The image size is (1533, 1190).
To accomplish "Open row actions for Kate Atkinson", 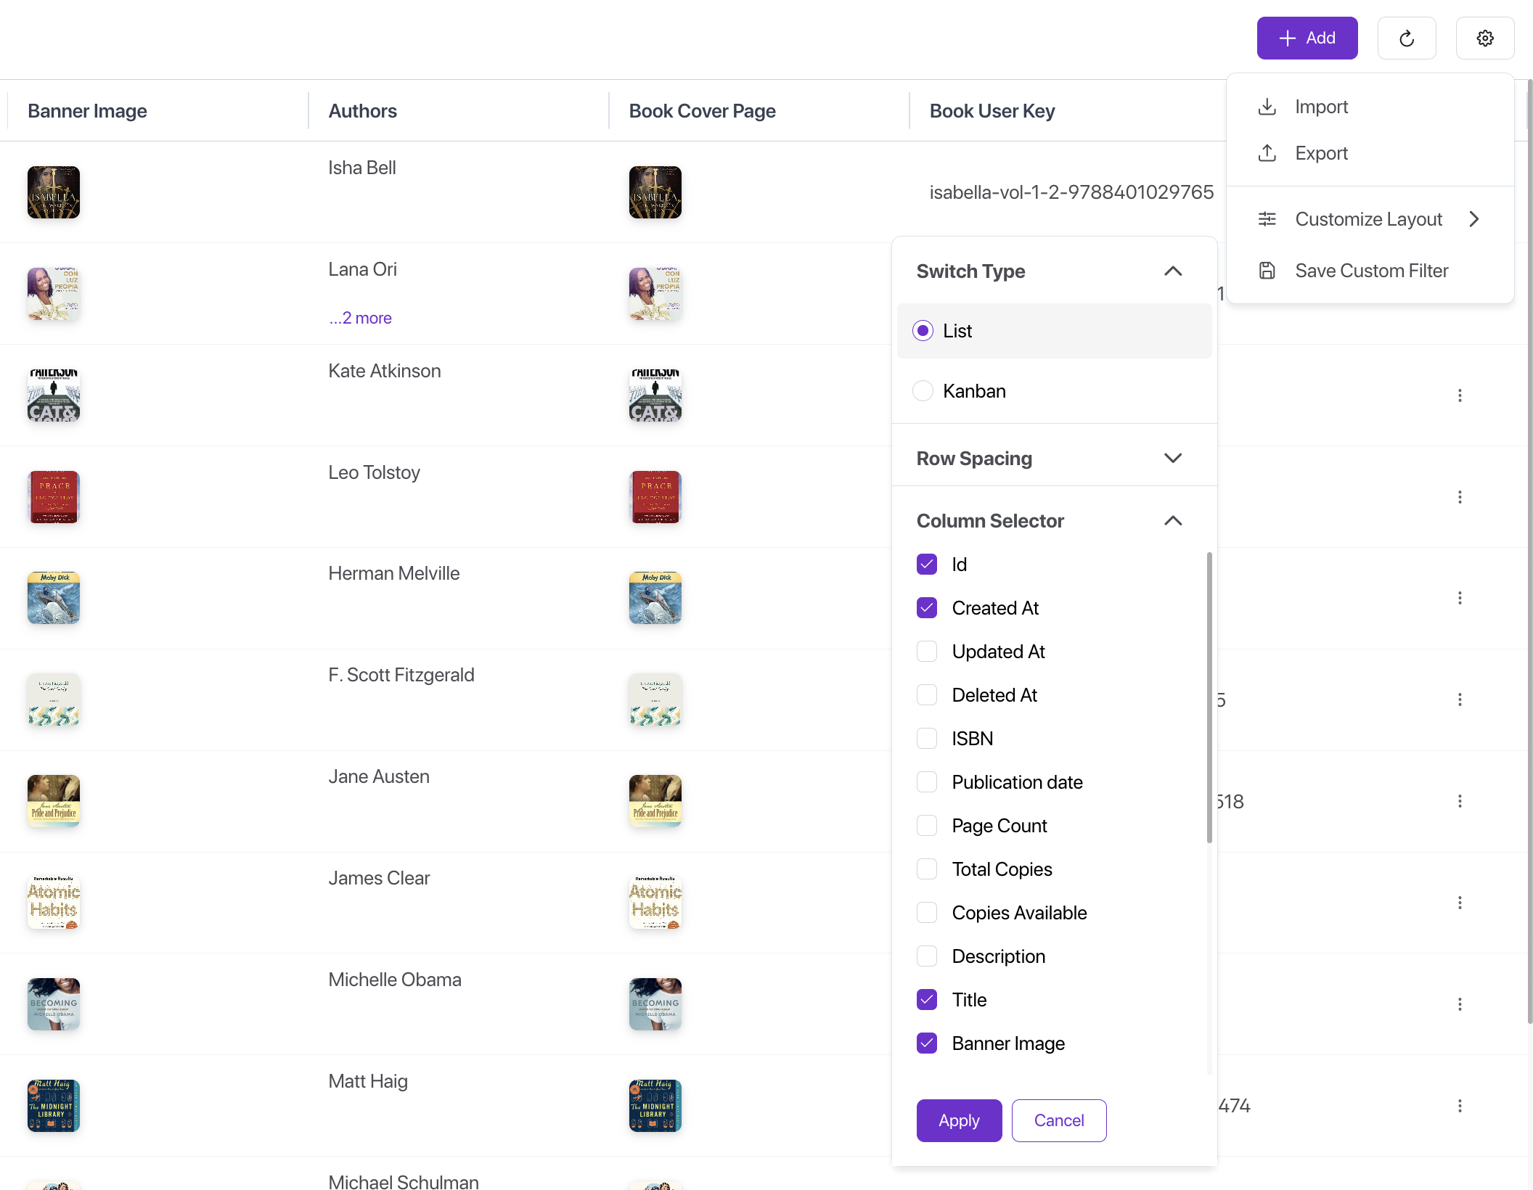I will click(x=1460, y=395).
